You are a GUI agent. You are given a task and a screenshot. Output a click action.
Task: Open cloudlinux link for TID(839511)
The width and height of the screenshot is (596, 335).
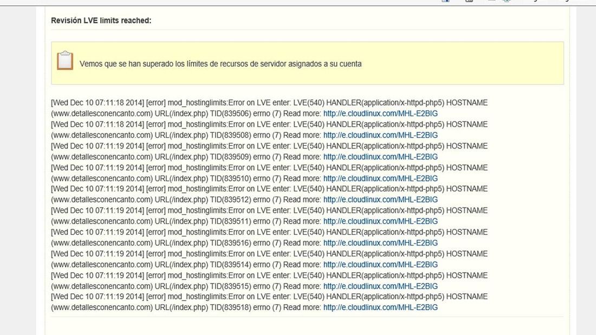[380, 221]
